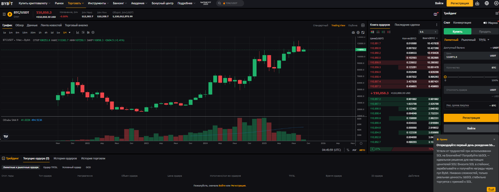Take a chart snapshot with camera icon
The height and width of the screenshot is (192, 499).
(353, 33)
